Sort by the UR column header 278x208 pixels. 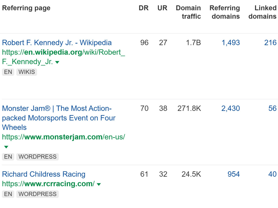click(x=162, y=8)
